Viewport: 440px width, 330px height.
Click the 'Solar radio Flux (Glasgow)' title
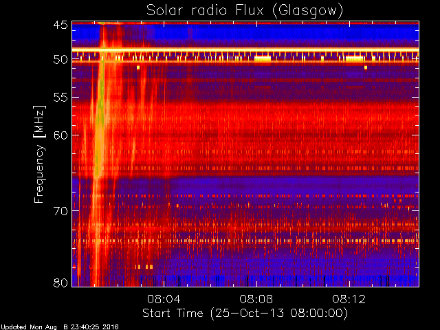(x=245, y=11)
